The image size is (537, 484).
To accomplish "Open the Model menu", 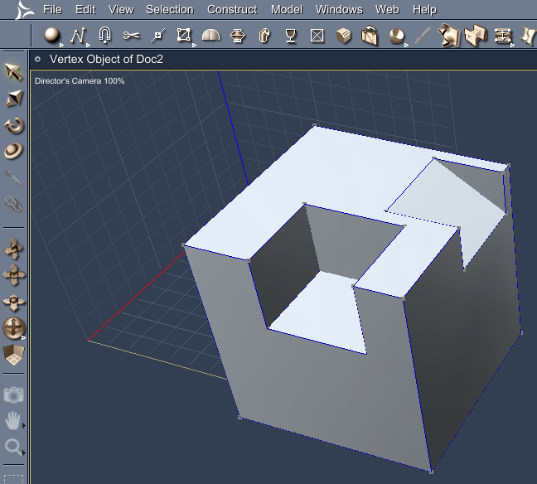I will (x=287, y=10).
